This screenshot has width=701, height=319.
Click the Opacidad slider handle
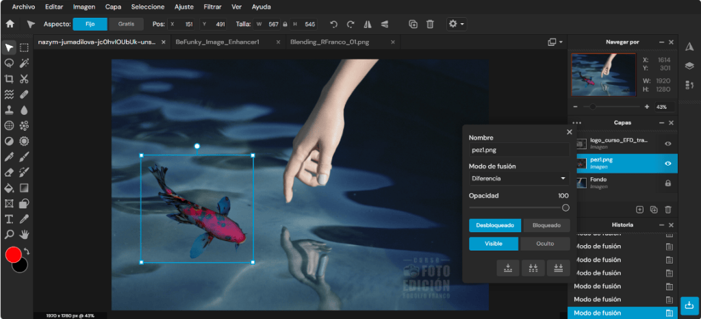click(x=565, y=207)
